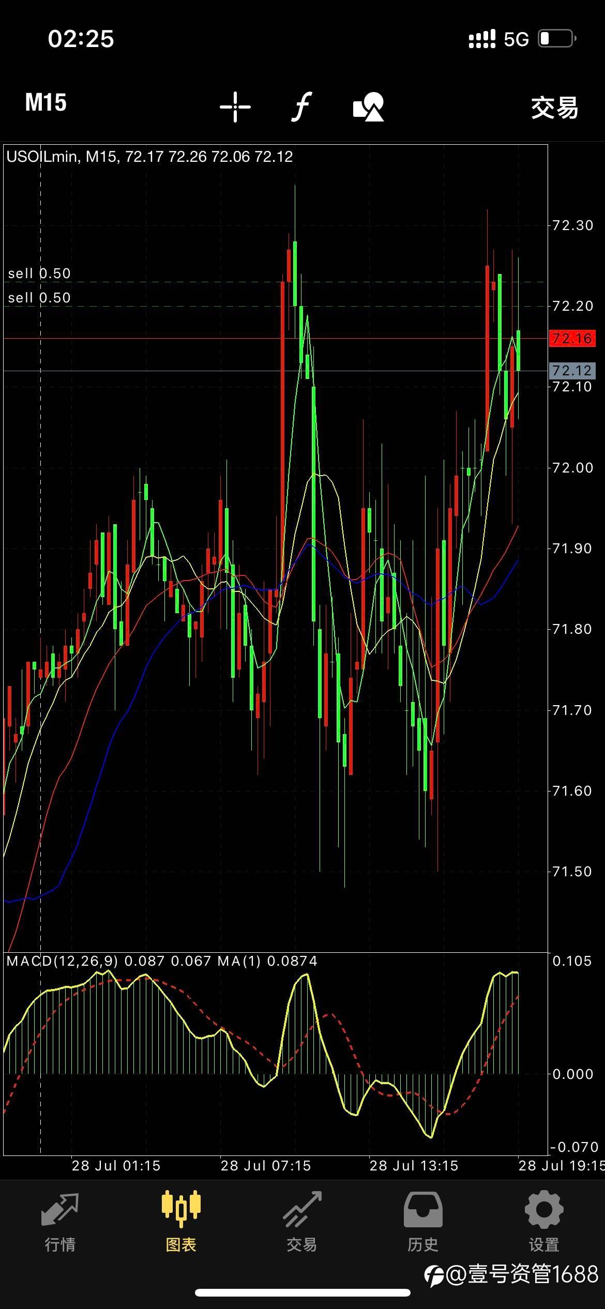The width and height of the screenshot is (605, 1309).
Task: Tap the 72.20 price axis label
Action: (573, 306)
